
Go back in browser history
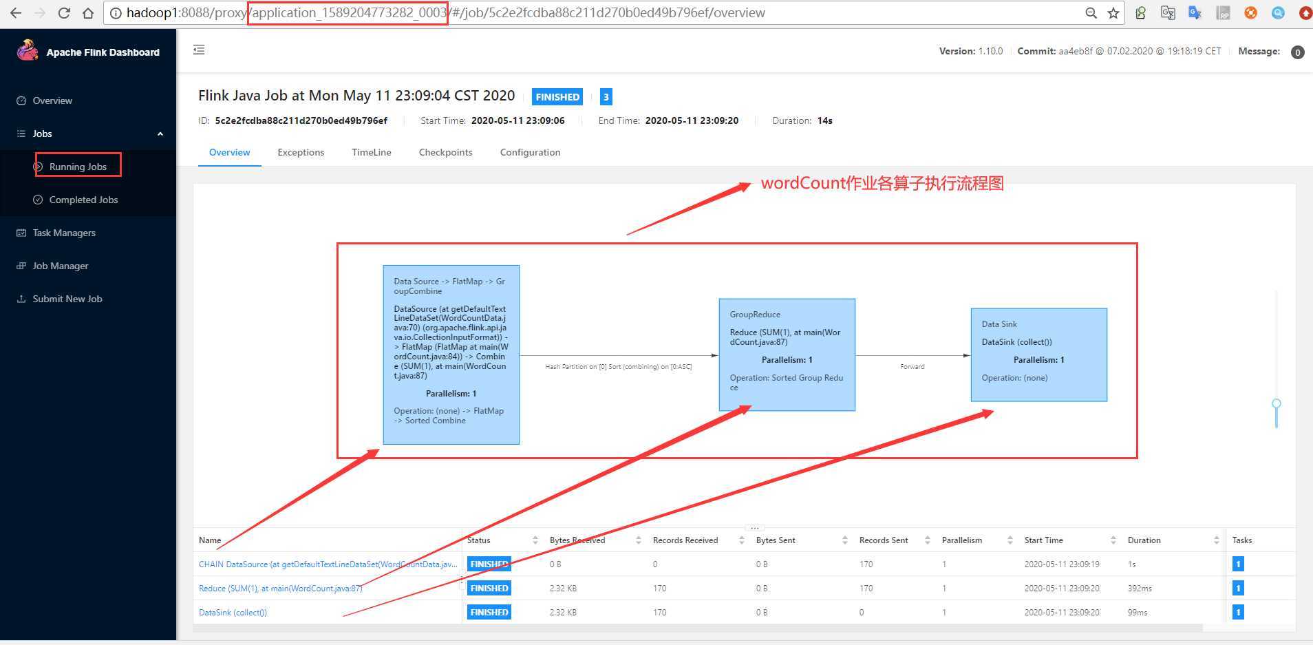tap(15, 12)
